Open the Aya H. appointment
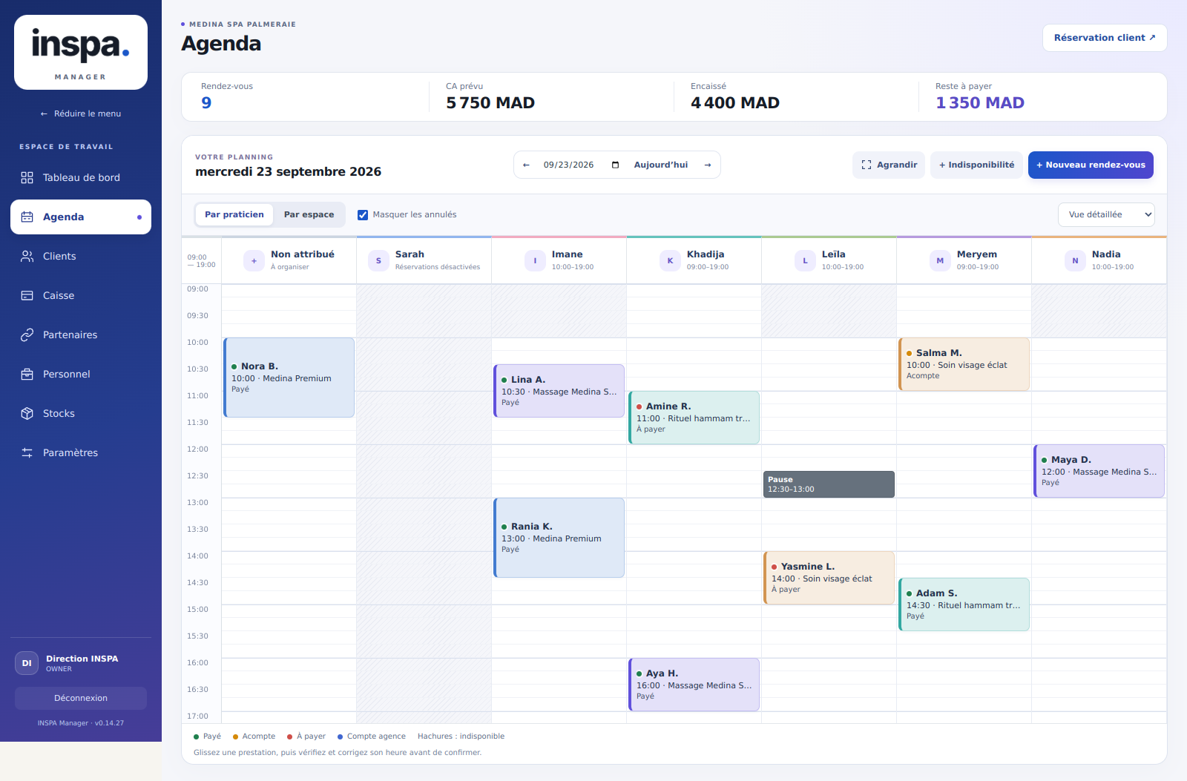Screen dimensions: 1187x781 pos(694,685)
